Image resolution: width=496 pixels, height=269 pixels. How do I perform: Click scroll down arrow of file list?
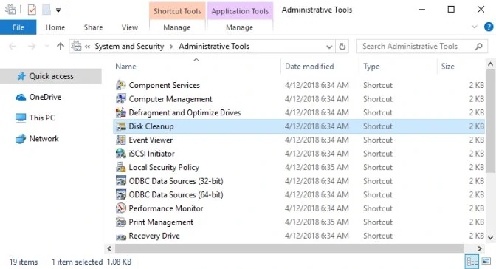[x=490, y=237]
